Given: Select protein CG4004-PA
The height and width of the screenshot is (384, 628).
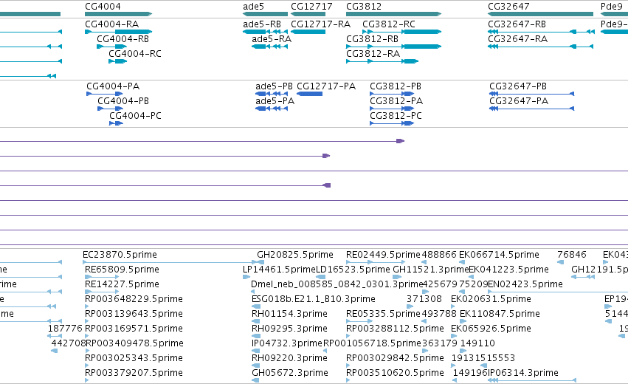Looking at the screenshot, I should (113, 86).
